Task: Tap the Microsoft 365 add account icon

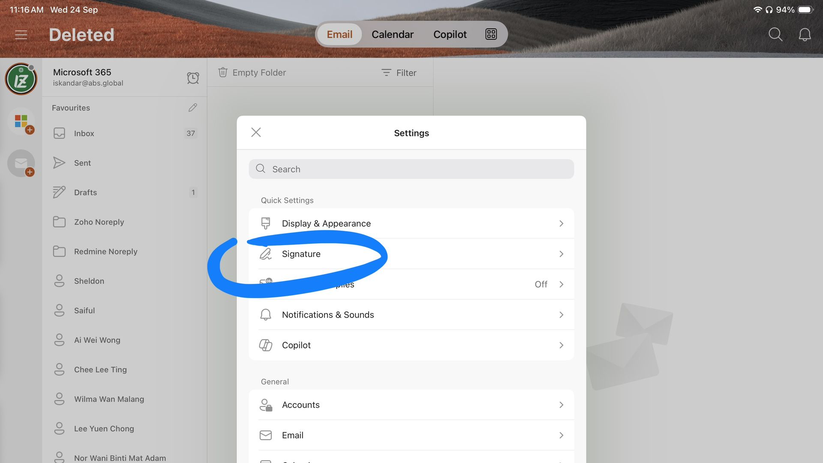Action: coord(21,122)
